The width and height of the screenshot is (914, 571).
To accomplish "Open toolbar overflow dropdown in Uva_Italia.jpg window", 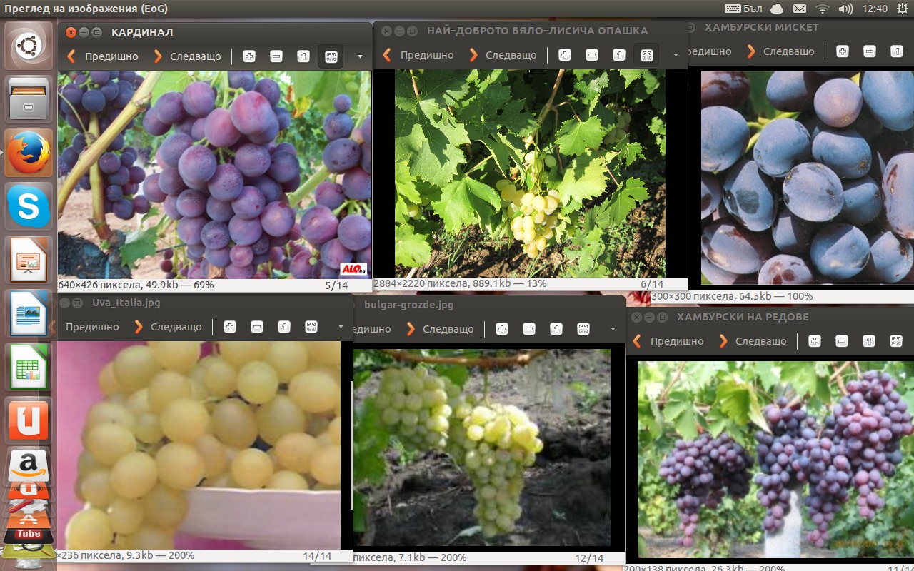I will coord(341,327).
